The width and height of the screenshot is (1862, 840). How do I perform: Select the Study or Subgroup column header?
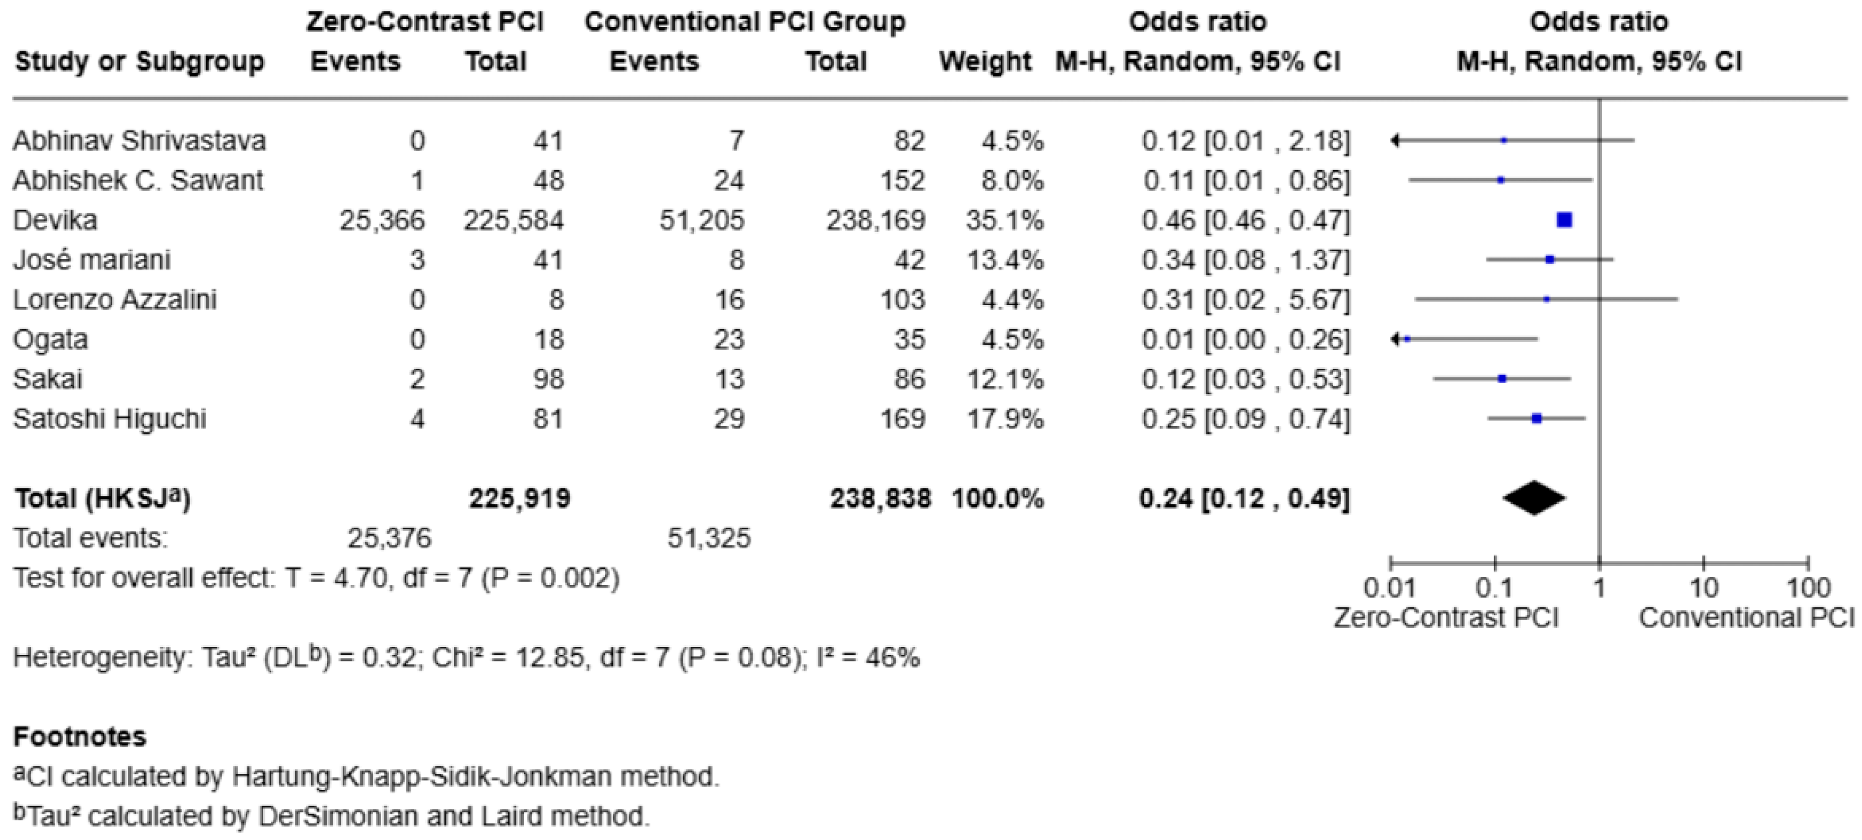140,62
